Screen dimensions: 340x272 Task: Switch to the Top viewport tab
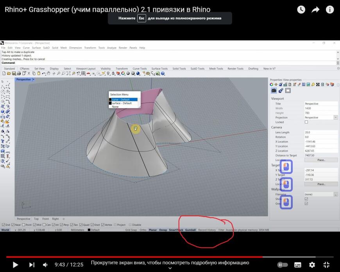click(x=36, y=219)
